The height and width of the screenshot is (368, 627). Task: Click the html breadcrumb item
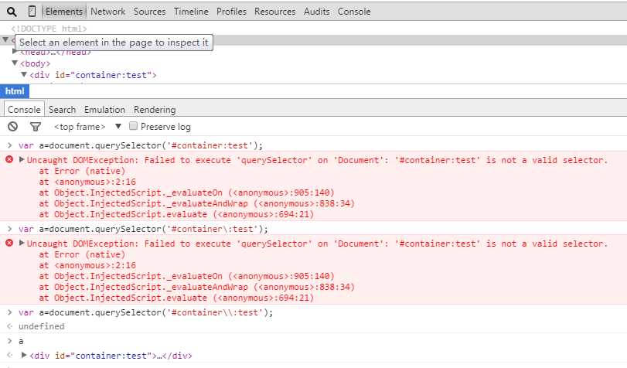[15, 91]
